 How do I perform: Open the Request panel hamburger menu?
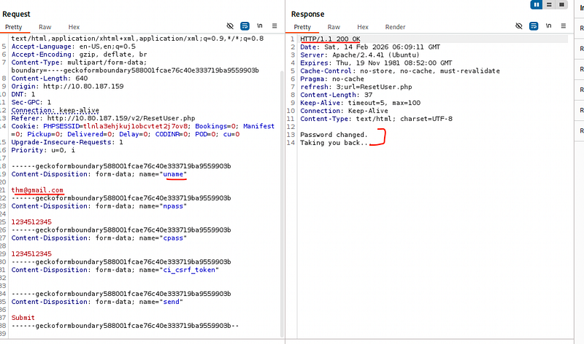274,26
